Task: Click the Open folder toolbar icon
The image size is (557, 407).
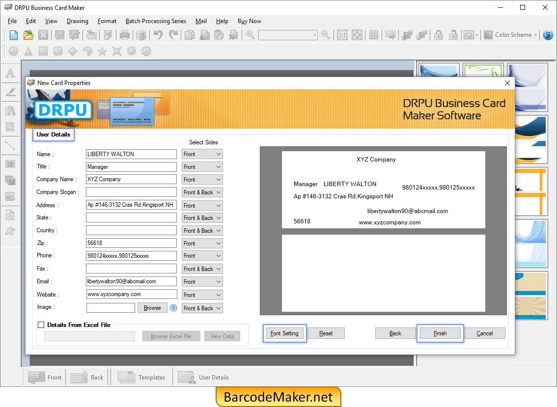Action: pos(28,35)
